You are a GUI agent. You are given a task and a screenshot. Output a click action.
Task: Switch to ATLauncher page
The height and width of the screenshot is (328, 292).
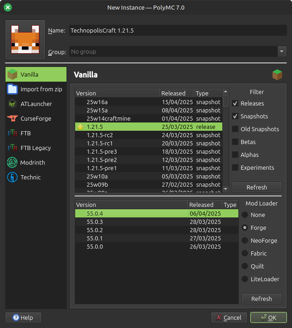click(36, 104)
